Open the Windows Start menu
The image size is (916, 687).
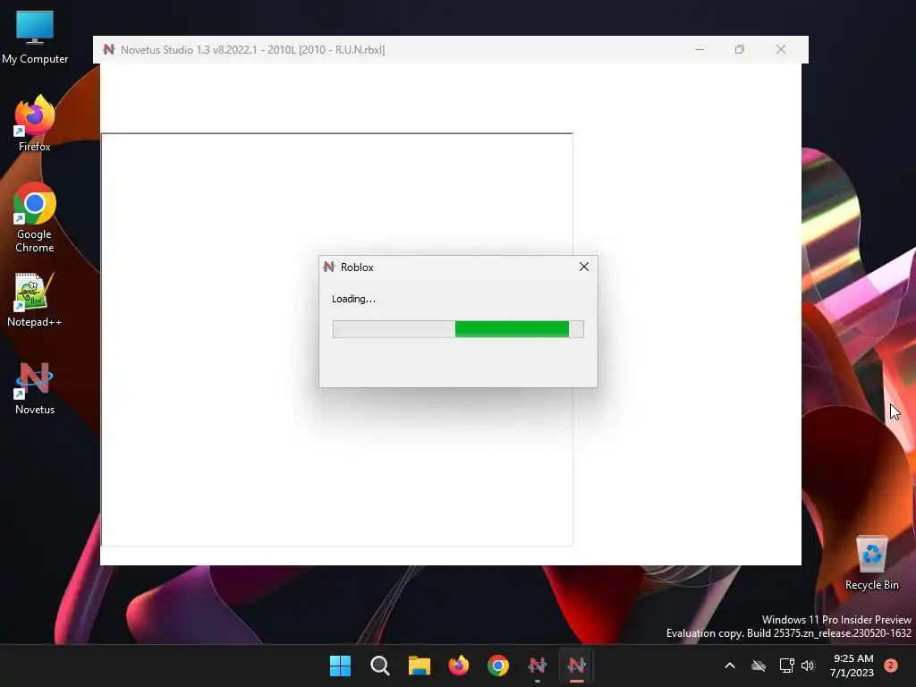click(x=340, y=666)
